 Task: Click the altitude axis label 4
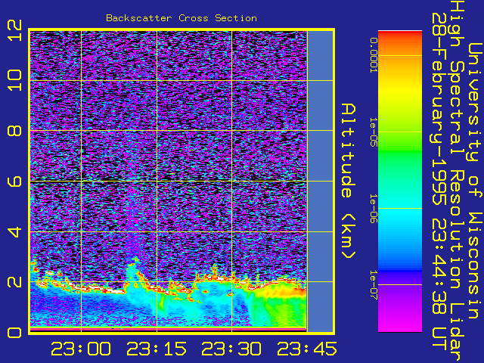tap(15, 231)
